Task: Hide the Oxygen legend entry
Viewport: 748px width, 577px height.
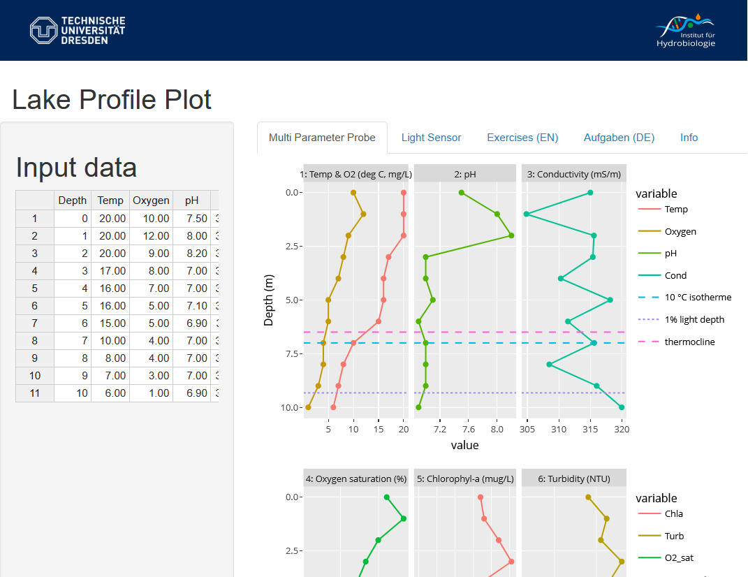Action: tap(680, 231)
